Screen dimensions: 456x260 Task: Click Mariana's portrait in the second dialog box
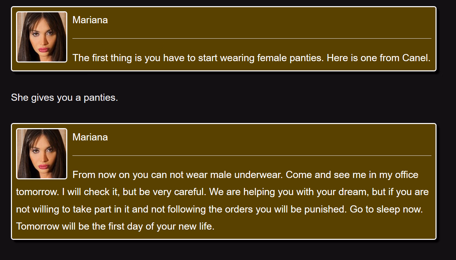click(x=42, y=154)
